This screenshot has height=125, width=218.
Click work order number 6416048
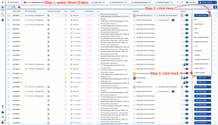[16, 82]
